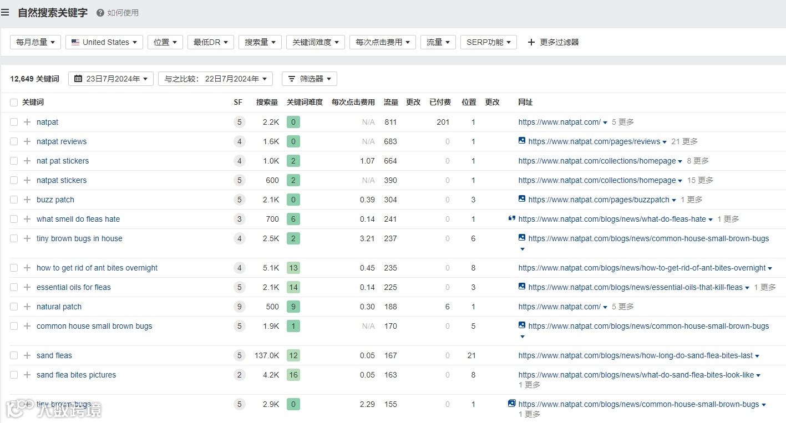Check the box for natural patch
The image size is (786, 423).
tap(14, 307)
